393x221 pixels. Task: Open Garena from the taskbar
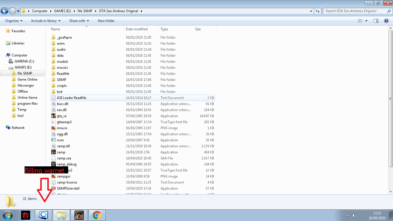pyautogui.click(x=25, y=215)
